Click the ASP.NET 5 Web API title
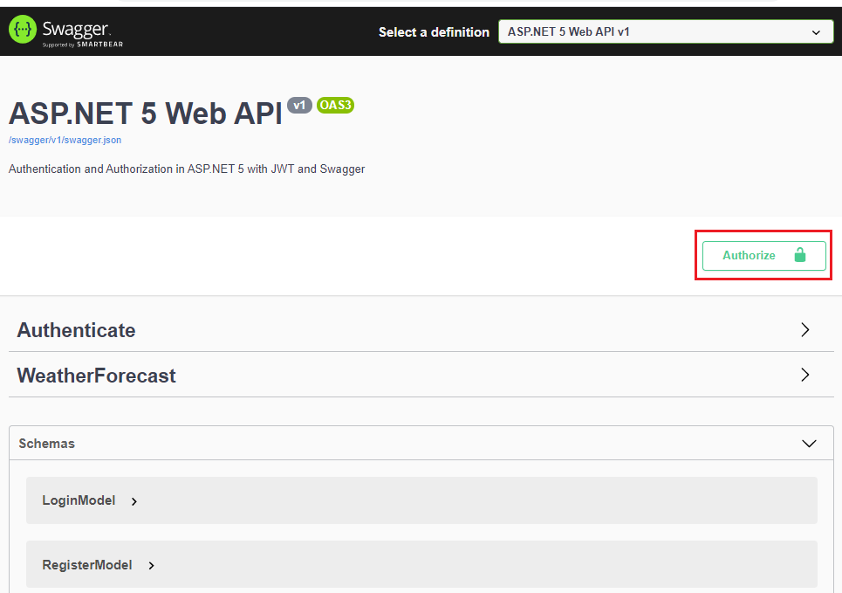This screenshot has width=842, height=593. (146, 114)
